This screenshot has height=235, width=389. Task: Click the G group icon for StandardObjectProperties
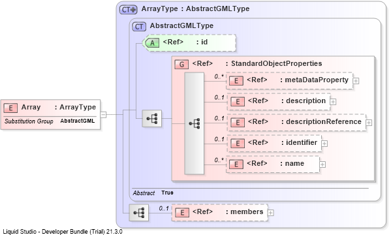181,65
